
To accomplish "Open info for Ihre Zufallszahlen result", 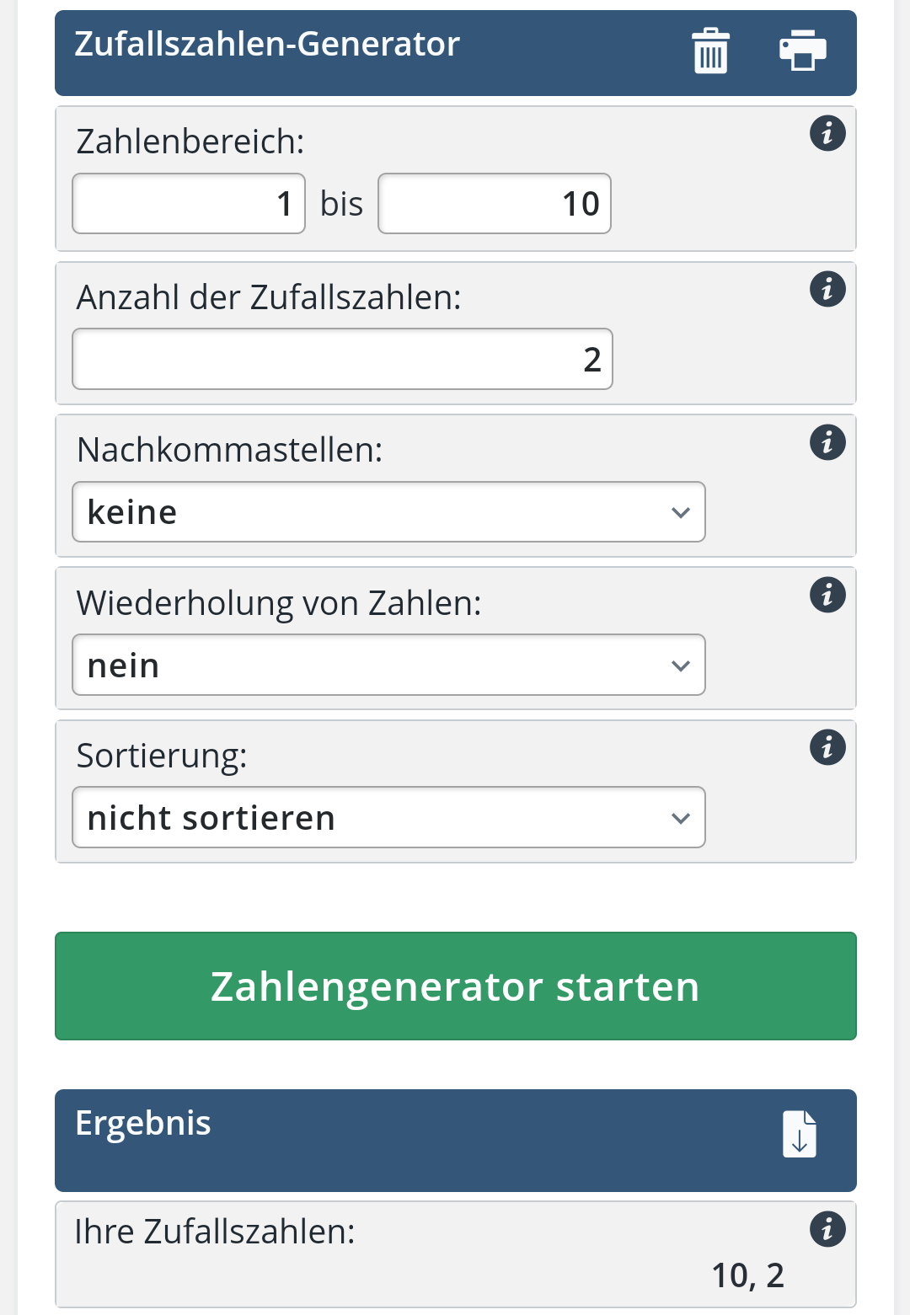I will [827, 1229].
